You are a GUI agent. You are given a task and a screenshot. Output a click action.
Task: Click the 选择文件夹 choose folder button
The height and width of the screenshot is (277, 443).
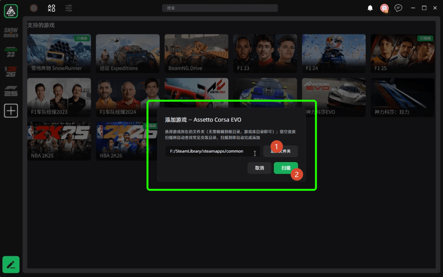click(281, 151)
